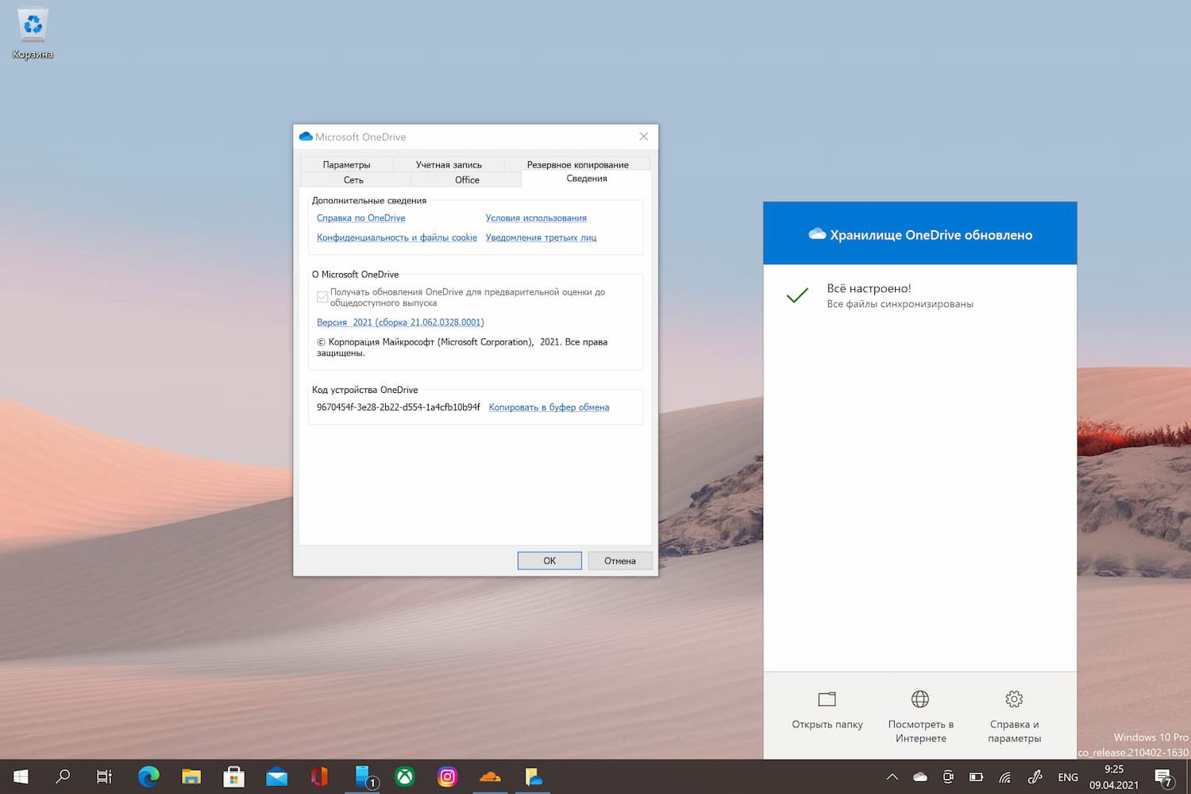Viewport: 1191px width, 794px height.
Task: Switch to the Сеть tab
Action: click(353, 179)
